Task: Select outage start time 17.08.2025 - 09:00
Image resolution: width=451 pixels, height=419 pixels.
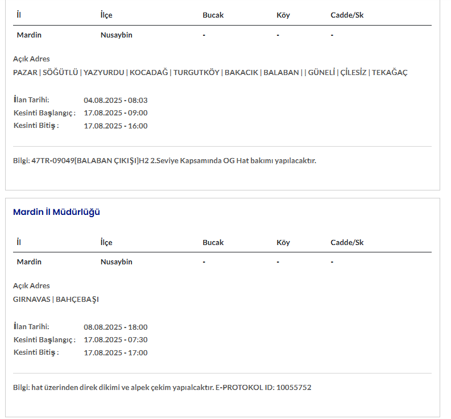Action: tap(115, 113)
